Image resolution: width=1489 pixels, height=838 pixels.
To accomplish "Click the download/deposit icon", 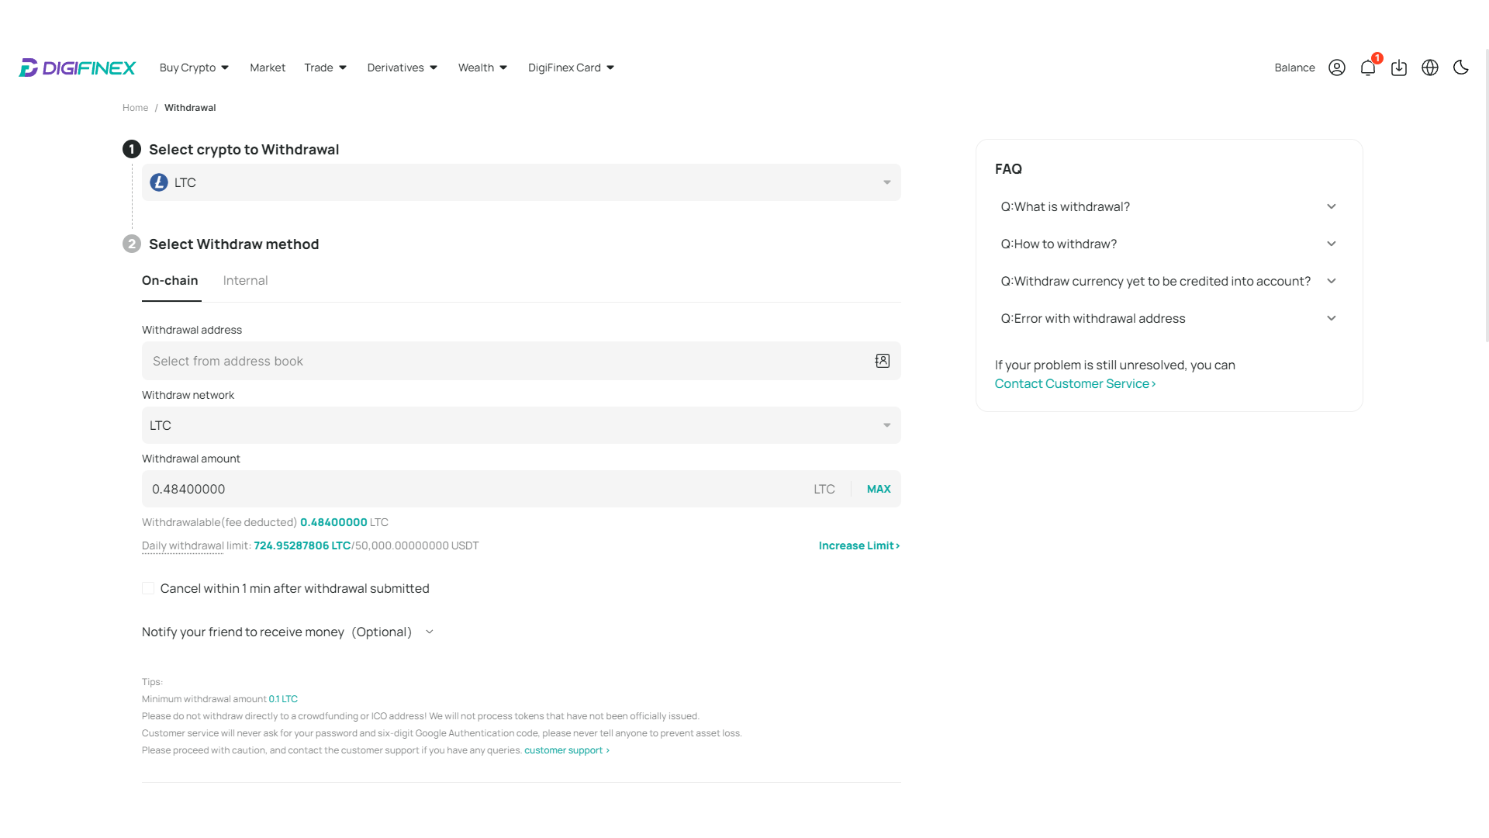I will click(1399, 68).
